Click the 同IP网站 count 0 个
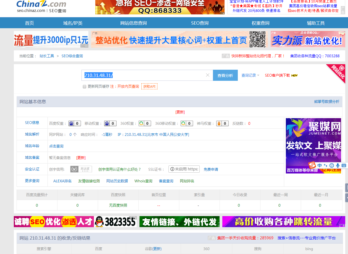This screenshot has height=254, width=348. point(73,134)
